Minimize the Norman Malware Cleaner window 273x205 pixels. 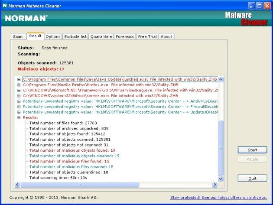tap(251, 6)
